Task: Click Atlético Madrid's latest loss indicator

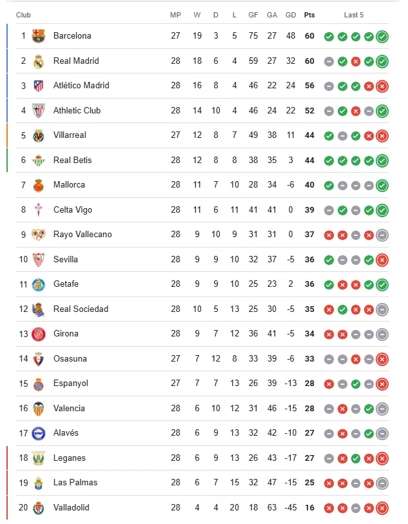Action: coord(382,86)
